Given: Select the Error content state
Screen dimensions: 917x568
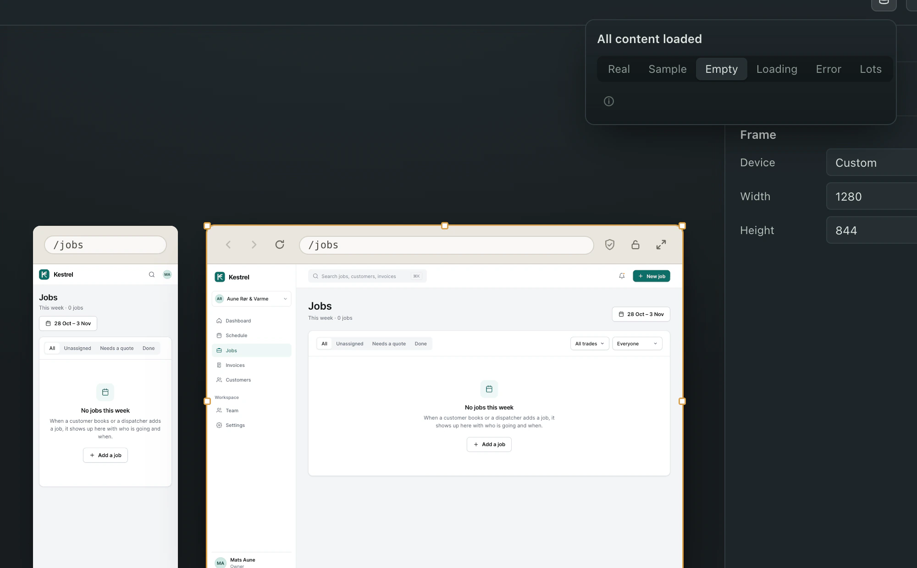Looking at the screenshot, I should [829, 69].
